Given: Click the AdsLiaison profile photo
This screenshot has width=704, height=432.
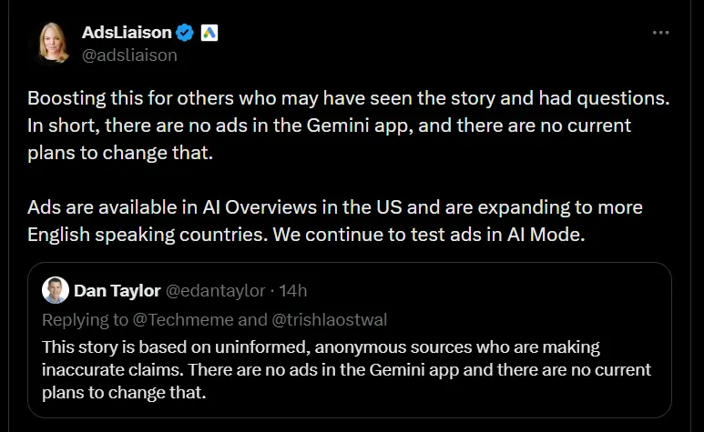Looking at the screenshot, I should click(54, 43).
